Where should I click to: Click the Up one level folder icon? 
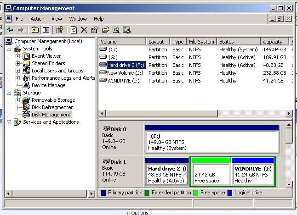click(35, 30)
